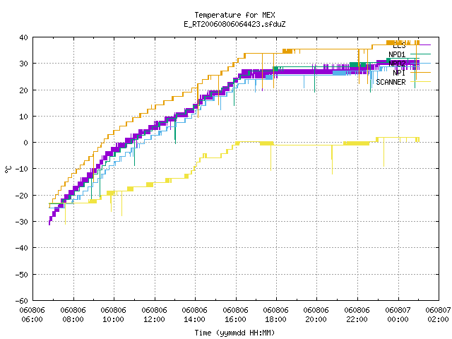This screenshot has height=339, width=452.
Task: Click the y-axis tick label '-50'
Action: point(22,275)
